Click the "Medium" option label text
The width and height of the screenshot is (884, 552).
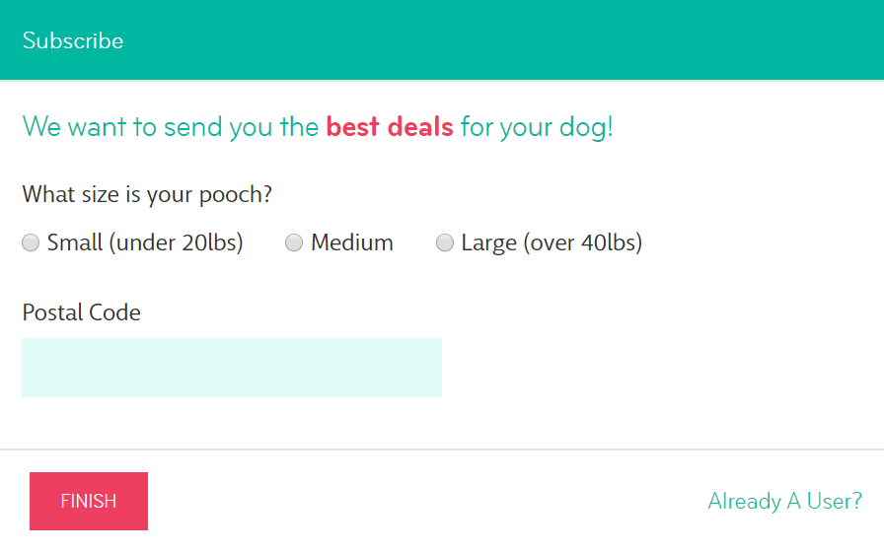[352, 242]
